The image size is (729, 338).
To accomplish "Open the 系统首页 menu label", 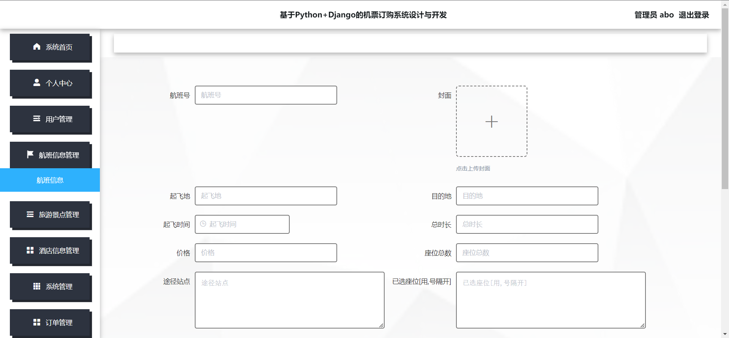I will [x=59, y=47].
